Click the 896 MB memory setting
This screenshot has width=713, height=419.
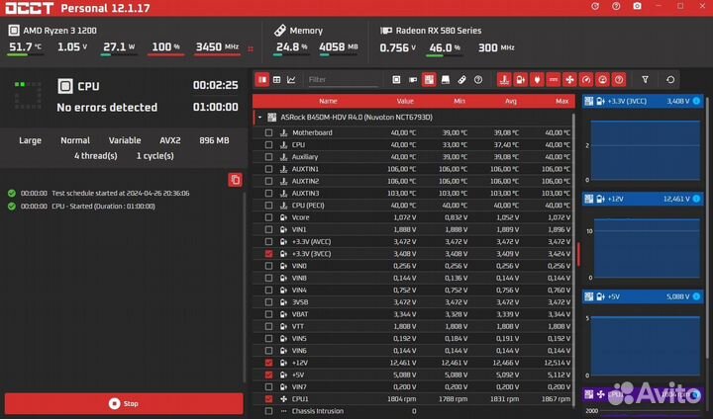[x=214, y=140]
